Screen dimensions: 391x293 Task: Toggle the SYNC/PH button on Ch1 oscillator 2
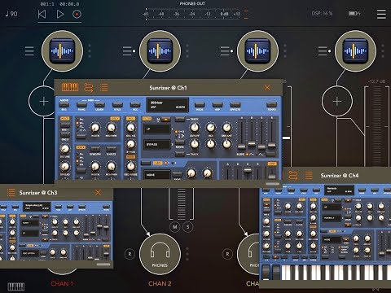coord(95,149)
